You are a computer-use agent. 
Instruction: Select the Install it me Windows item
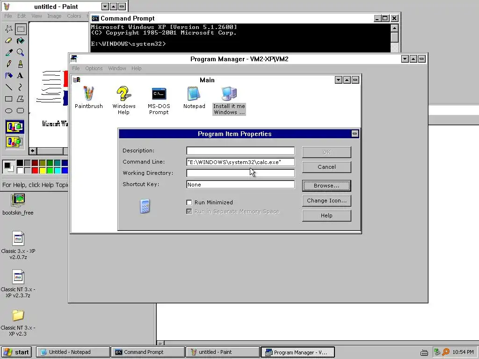[229, 101]
